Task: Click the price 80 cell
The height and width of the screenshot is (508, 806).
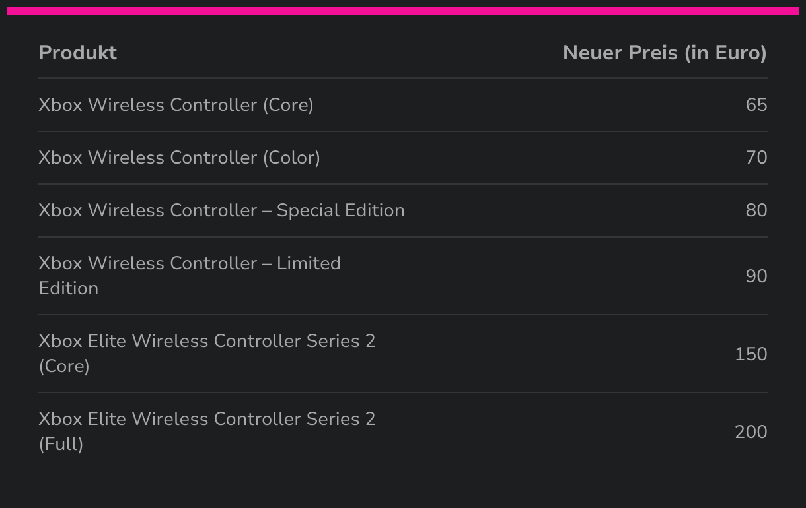Action: pos(756,210)
